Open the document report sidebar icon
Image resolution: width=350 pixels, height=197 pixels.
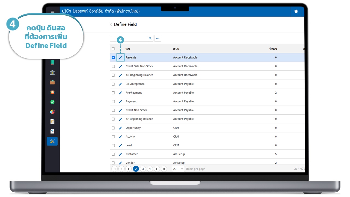click(52, 121)
